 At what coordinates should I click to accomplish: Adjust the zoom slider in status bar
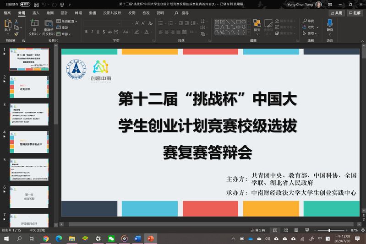pyautogui.click(x=329, y=230)
